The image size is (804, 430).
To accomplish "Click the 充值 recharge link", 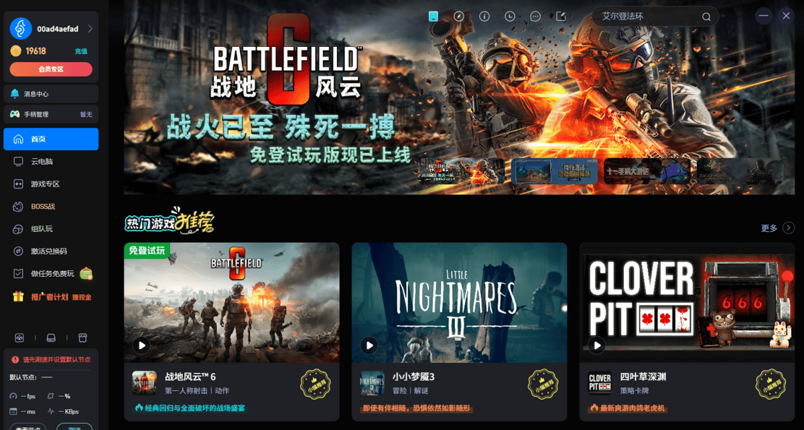I will (81, 51).
